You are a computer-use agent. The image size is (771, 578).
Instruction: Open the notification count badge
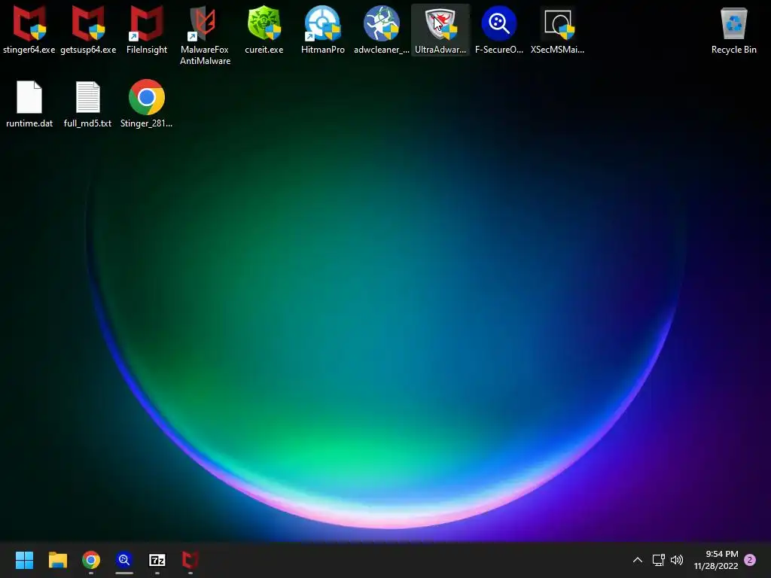pyautogui.click(x=750, y=560)
